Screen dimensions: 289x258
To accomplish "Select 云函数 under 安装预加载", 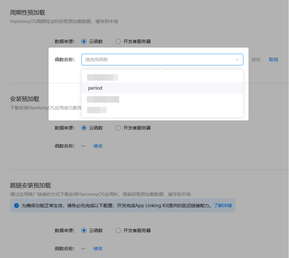I will click(x=84, y=128).
